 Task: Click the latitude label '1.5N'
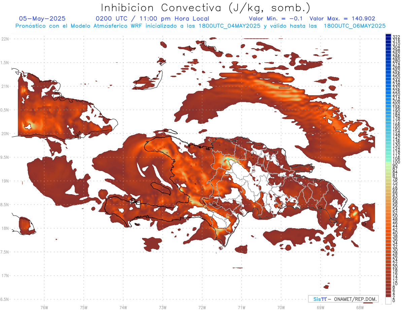click(x=5, y=63)
